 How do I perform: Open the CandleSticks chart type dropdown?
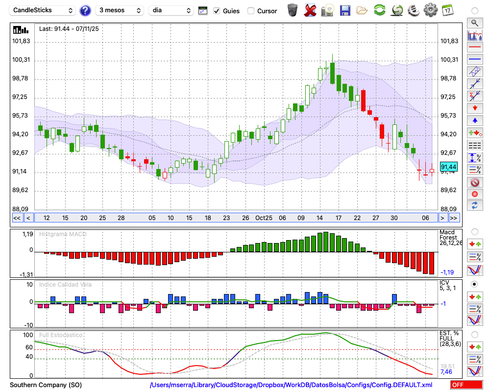coord(43,10)
